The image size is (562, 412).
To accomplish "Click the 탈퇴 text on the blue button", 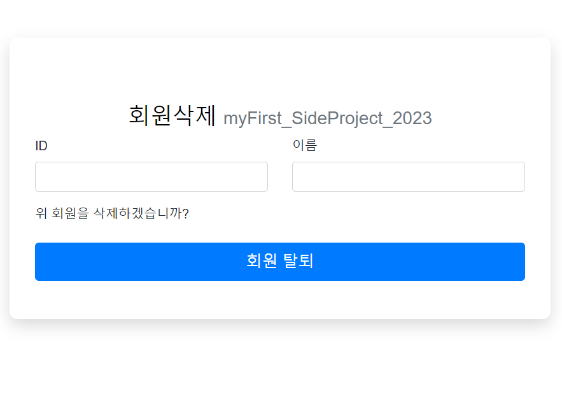I will pyautogui.click(x=299, y=260).
